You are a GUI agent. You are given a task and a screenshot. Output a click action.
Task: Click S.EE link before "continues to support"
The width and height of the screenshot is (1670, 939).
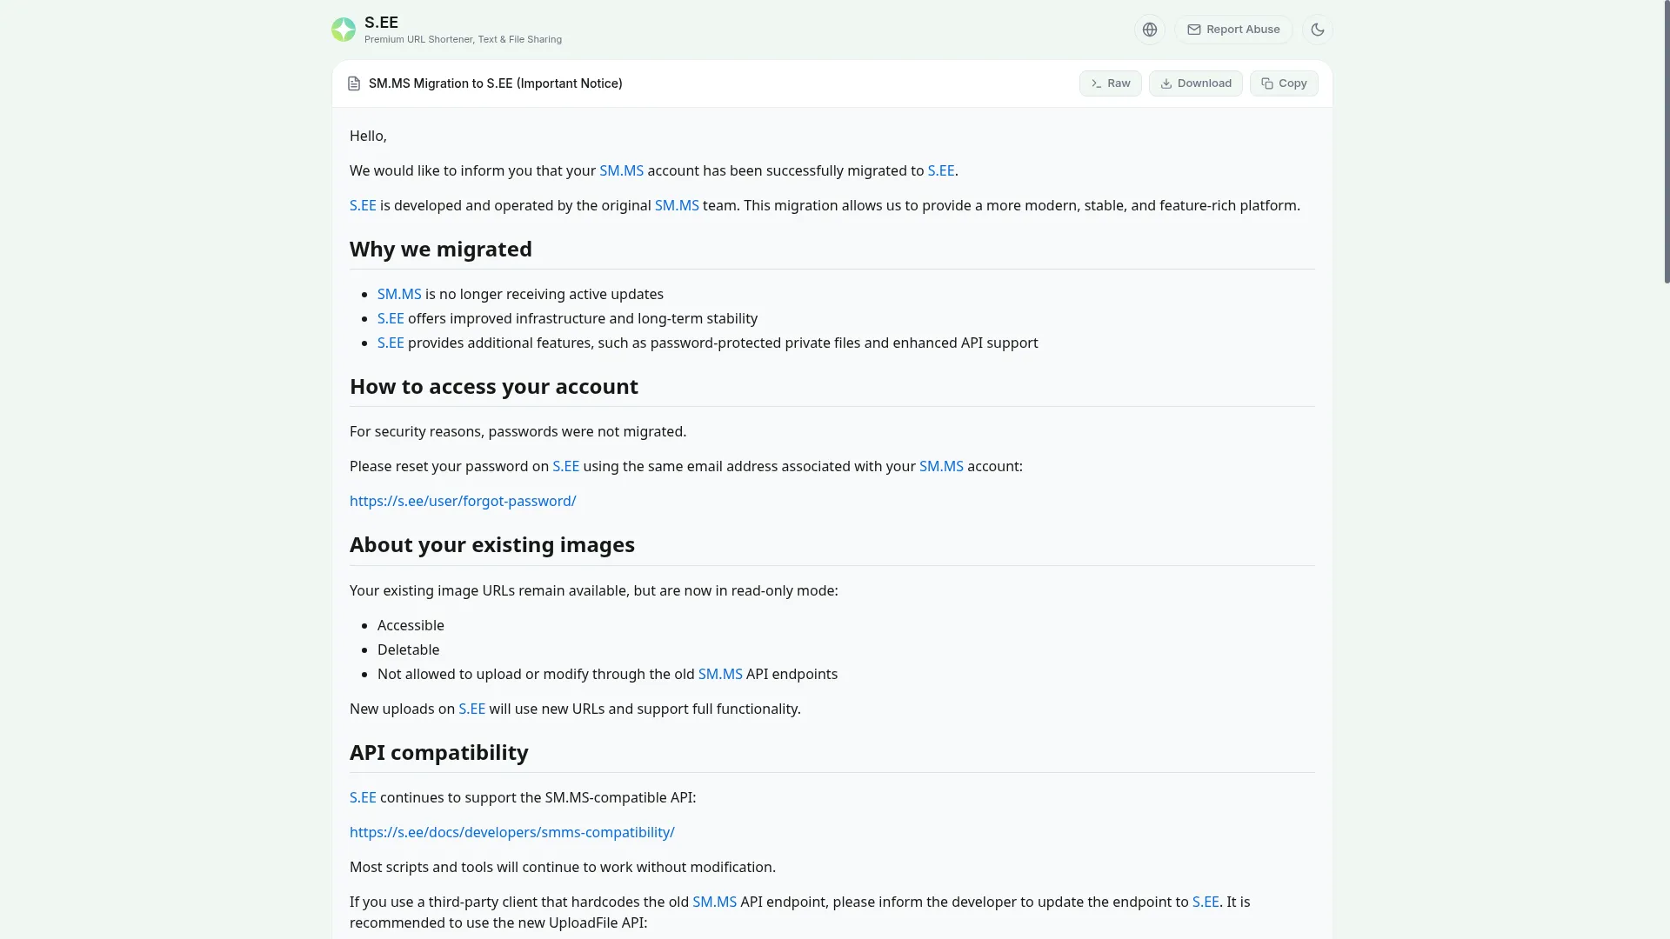click(363, 798)
